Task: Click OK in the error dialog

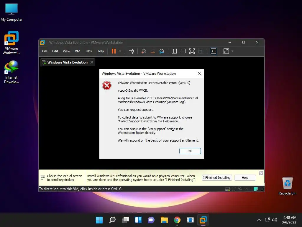Action: [190, 151]
